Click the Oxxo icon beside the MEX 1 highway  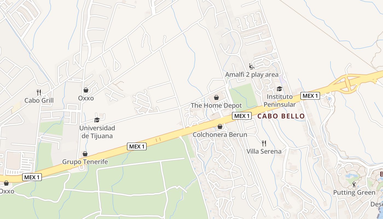click(x=6, y=183)
